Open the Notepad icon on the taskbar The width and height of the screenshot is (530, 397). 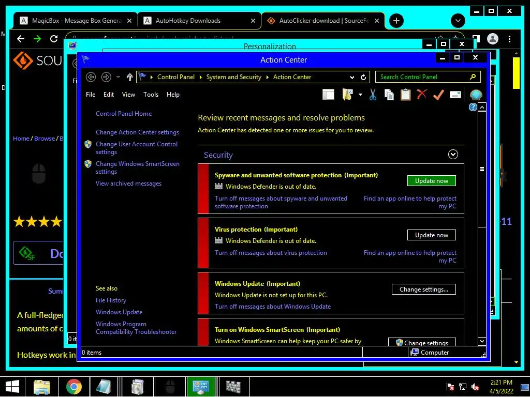pyautogui.click(x=103, y=387)
